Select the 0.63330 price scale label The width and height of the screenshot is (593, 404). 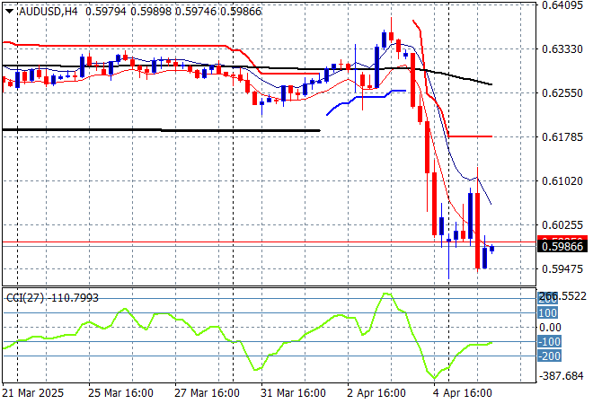pyautogui.click(x=562, y=49)
